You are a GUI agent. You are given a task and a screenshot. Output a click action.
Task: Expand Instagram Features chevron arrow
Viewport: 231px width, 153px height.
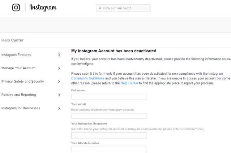point(59,55)
